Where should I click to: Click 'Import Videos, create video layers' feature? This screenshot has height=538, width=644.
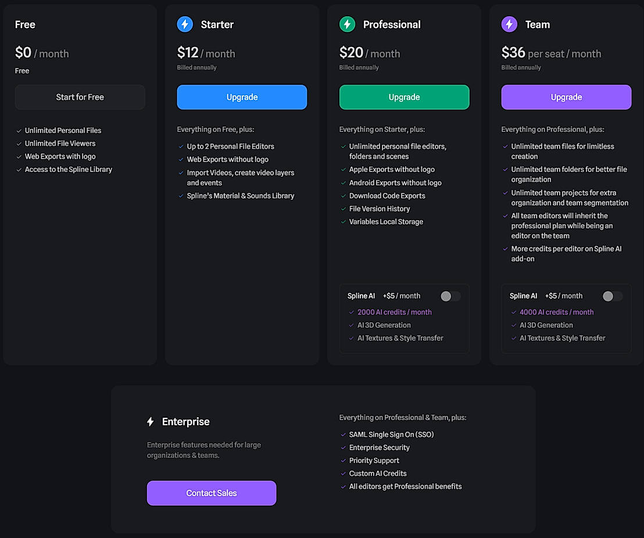tap(241, 178)
